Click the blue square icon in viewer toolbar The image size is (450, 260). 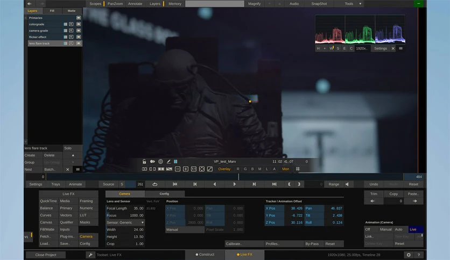[175, 162]
